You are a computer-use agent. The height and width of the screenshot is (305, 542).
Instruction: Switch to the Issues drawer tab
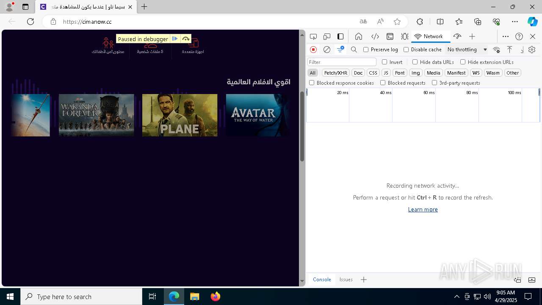tap(346, 280)
